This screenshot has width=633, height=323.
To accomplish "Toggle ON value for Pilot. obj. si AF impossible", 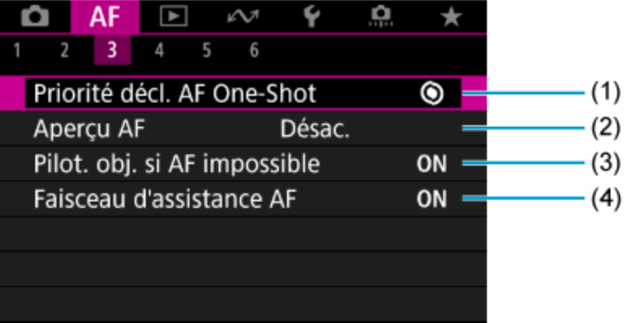I will coord(431,164).
